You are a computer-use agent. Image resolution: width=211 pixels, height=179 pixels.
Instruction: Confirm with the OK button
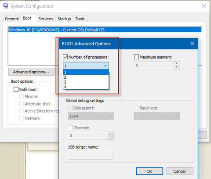click(149, 171)
